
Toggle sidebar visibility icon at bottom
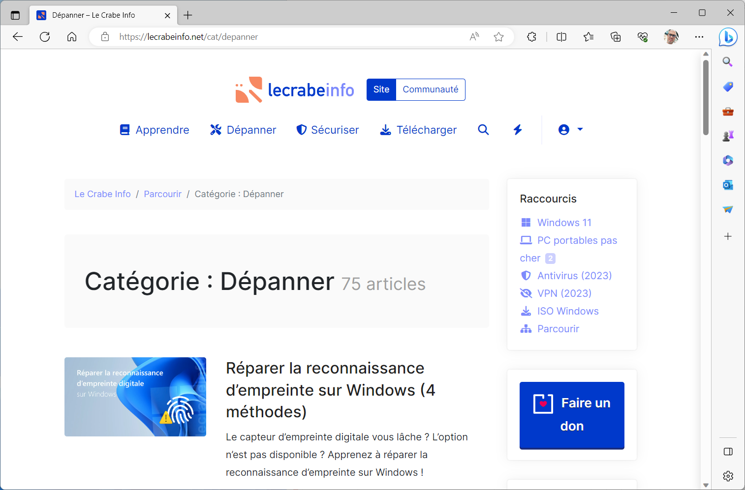click(x=728, y=452)
